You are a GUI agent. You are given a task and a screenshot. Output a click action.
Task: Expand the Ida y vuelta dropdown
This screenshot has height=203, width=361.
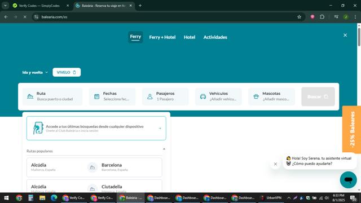[35, 72]
